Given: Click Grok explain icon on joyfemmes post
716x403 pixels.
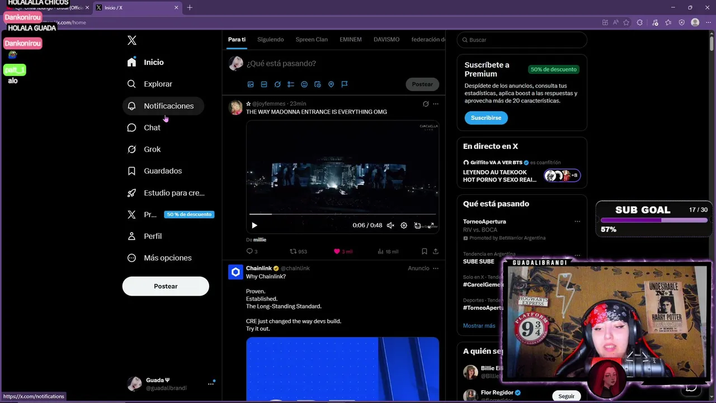Looking at the screenshot, I should coord(426,104).
